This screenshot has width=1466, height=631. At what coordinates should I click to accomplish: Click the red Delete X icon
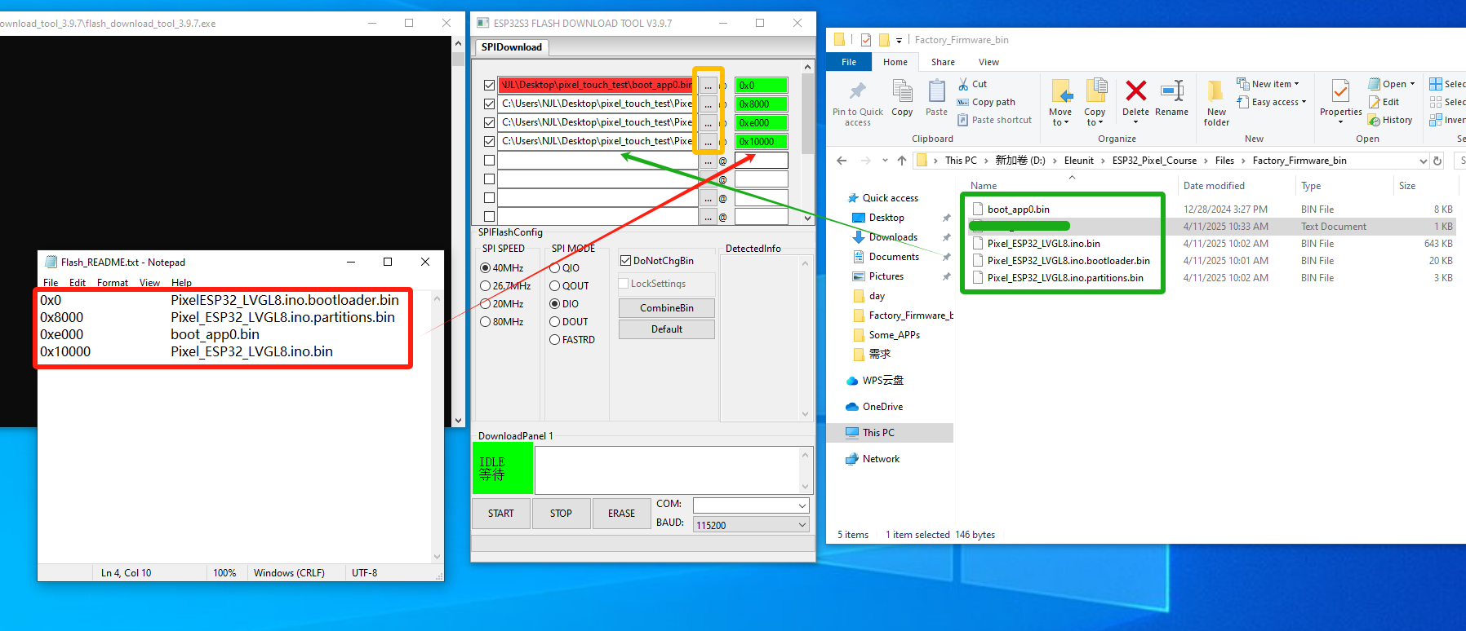tap(1135, 90)
